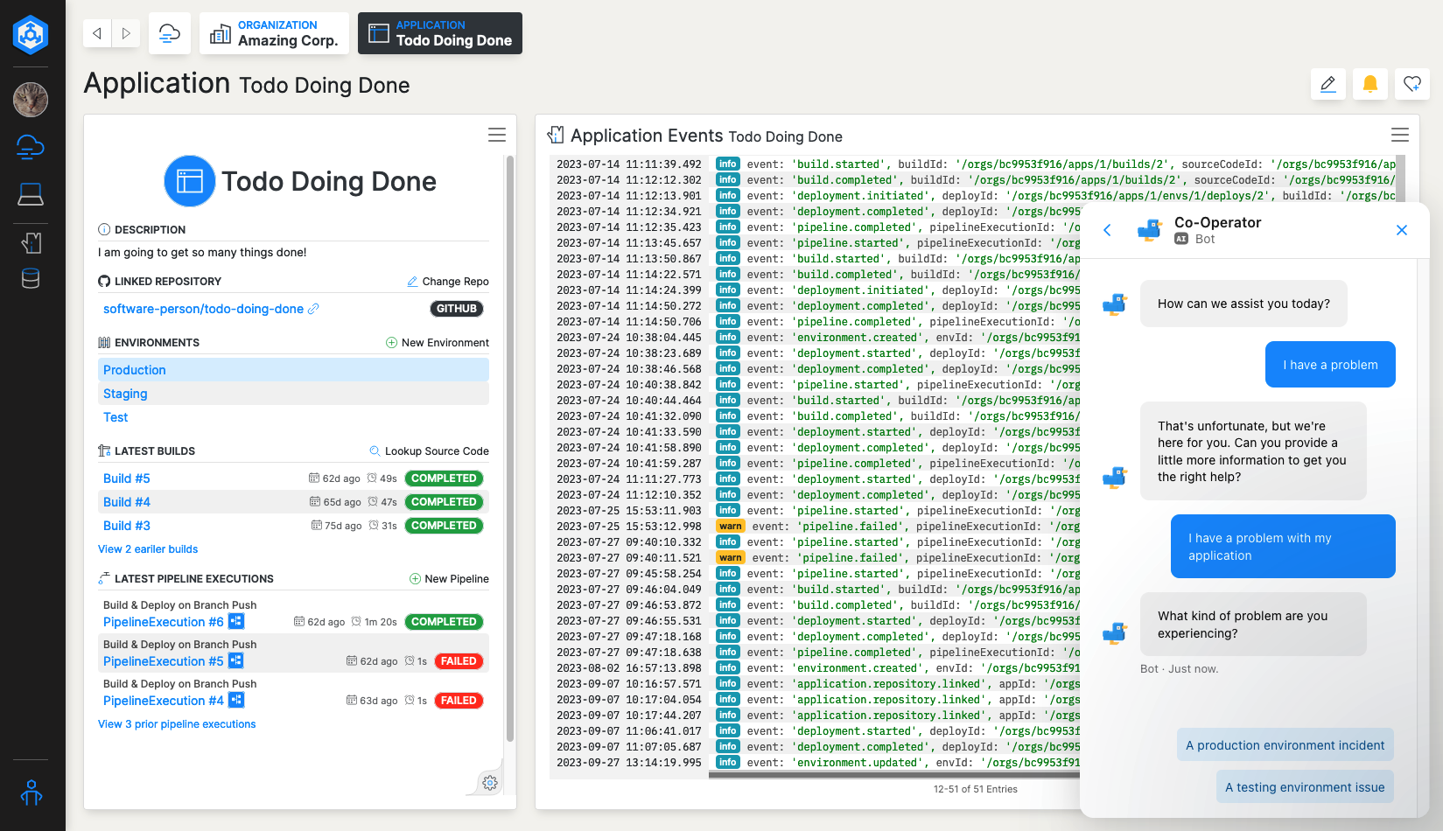Choose A testing environment issue reply
This screenshot has height=831, width=1443.
(1304, 786)
